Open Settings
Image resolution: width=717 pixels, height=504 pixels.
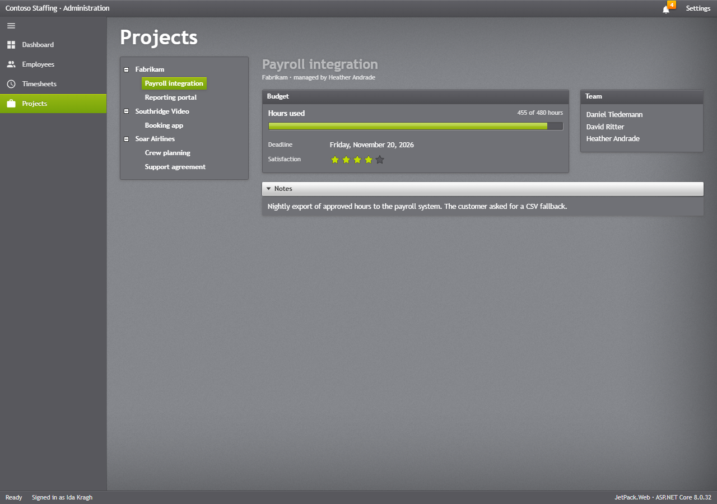tap(698, 8)
